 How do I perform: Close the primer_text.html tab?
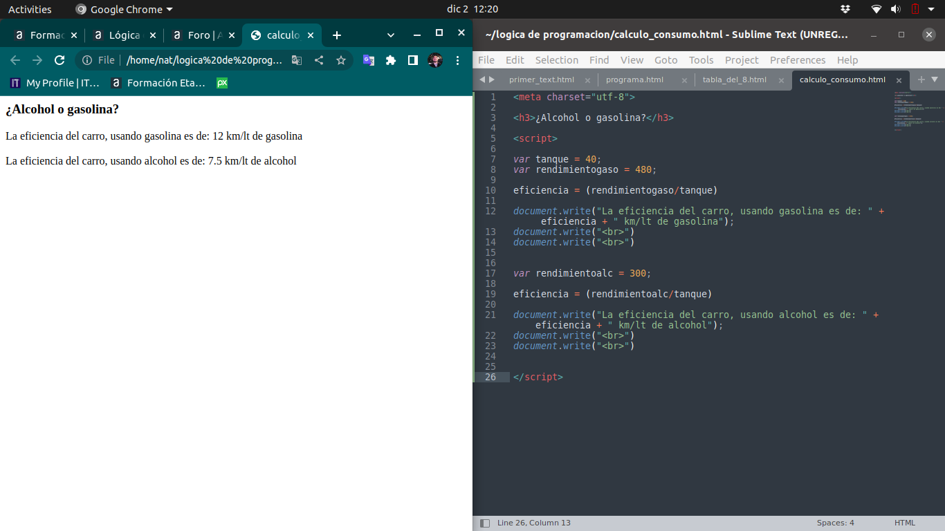tap(587, 80)
